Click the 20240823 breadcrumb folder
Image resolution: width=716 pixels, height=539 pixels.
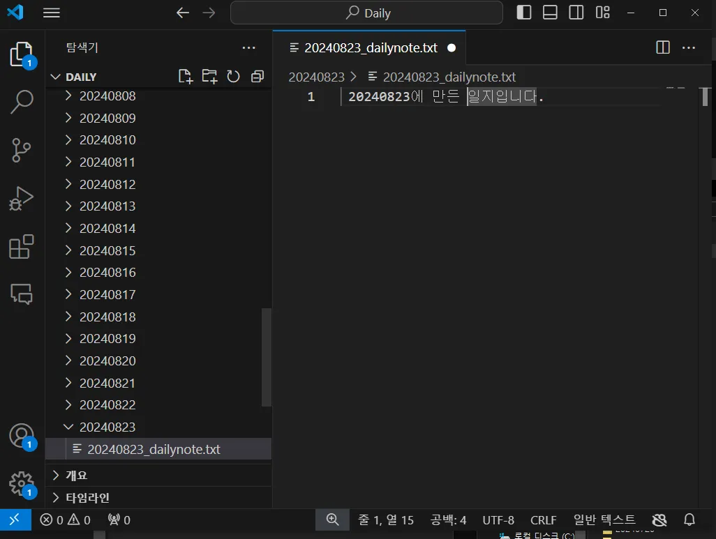tap(316, 77)
